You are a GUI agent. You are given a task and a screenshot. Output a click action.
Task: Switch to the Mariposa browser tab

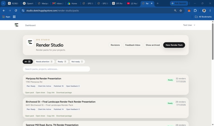click(x=43, y=3)
